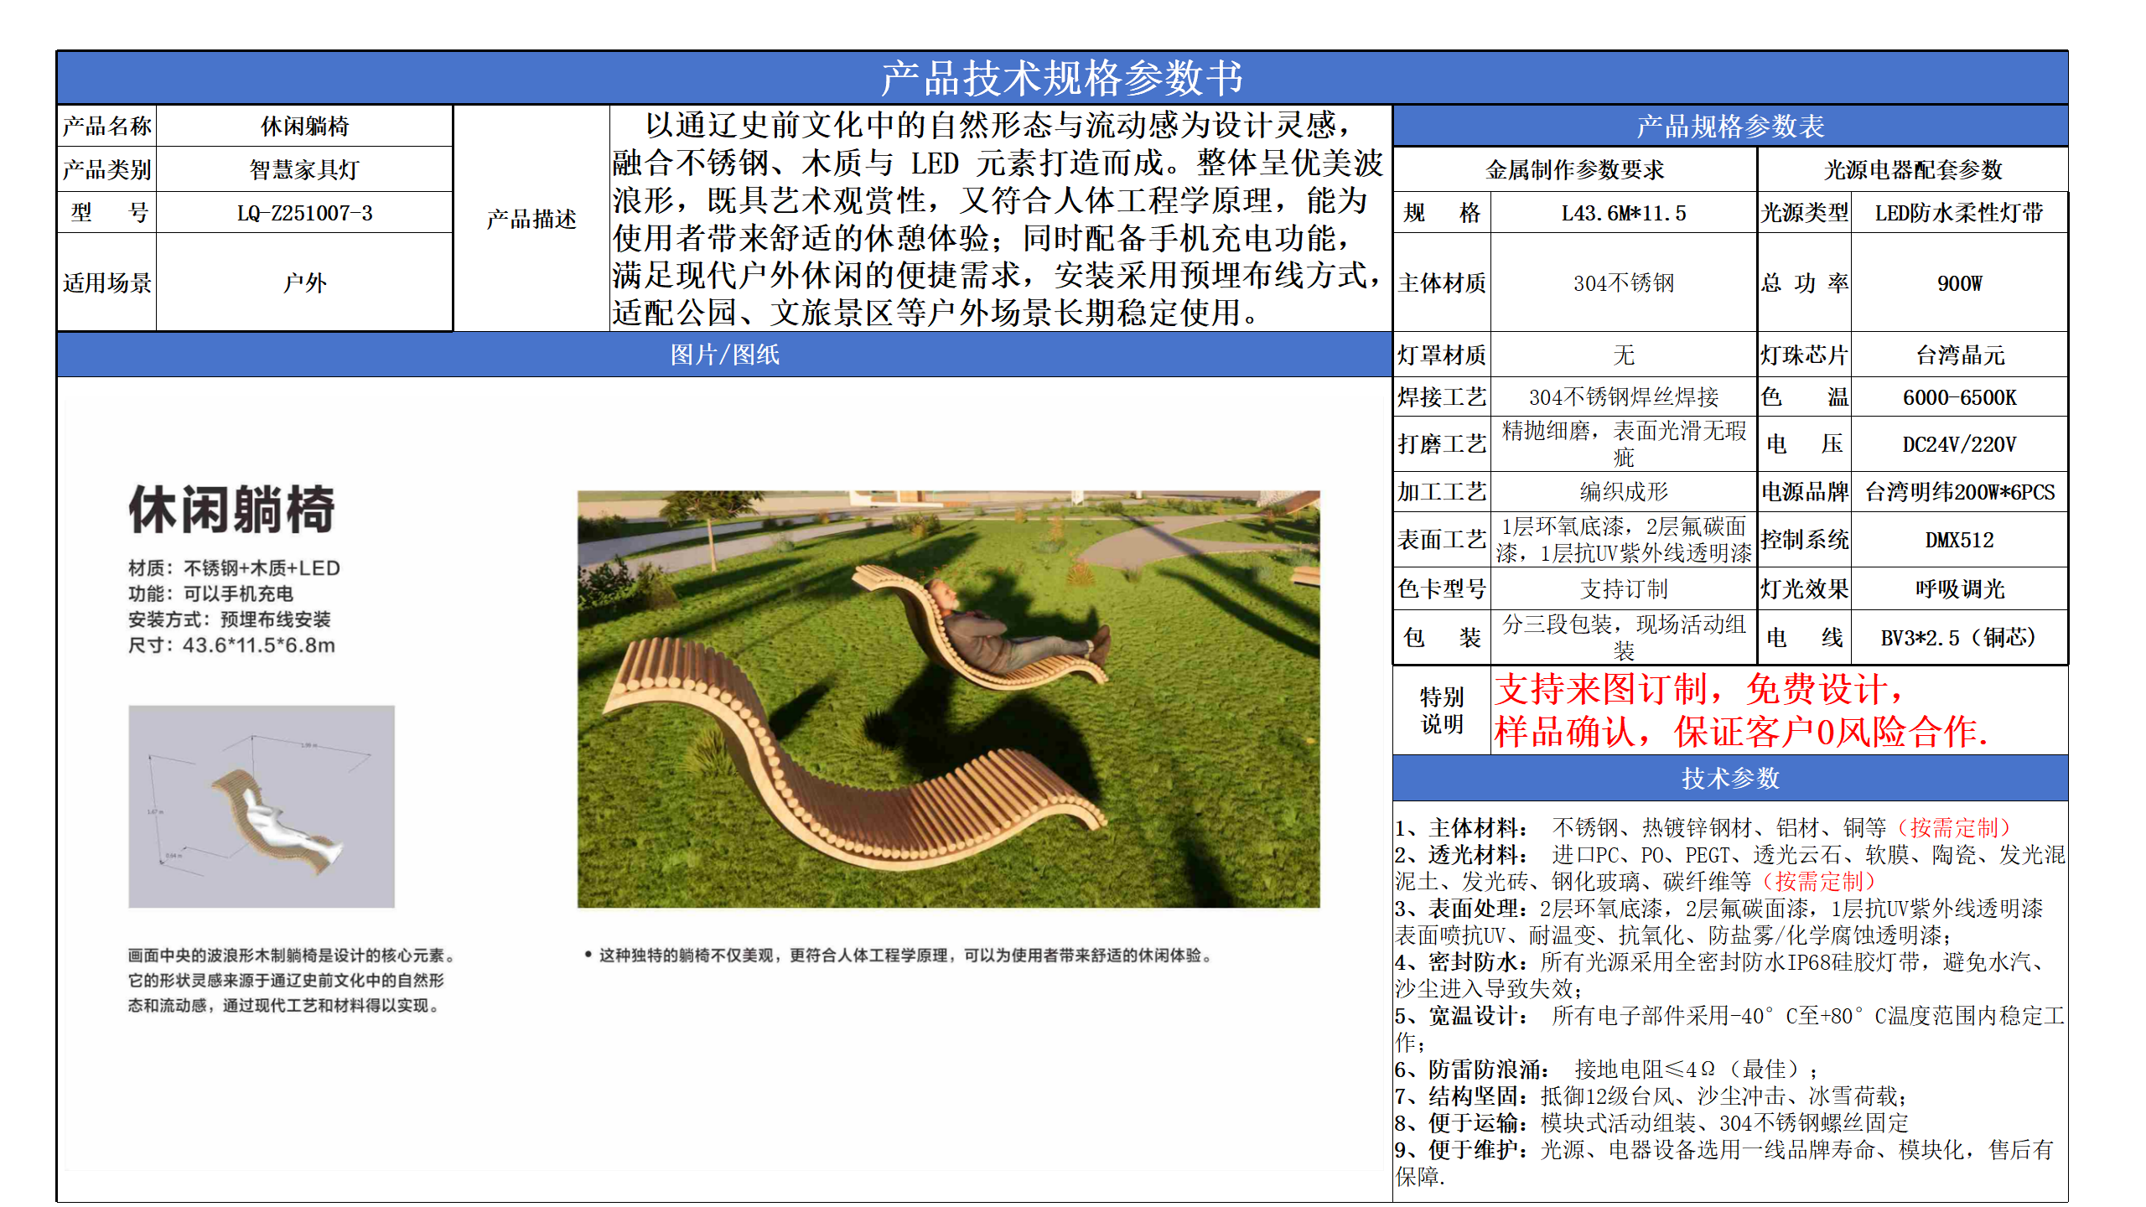Viewport: 2146px width, 1207px height.
Task: Select the 900W total power cell
Action: (x=1959, y=283)
